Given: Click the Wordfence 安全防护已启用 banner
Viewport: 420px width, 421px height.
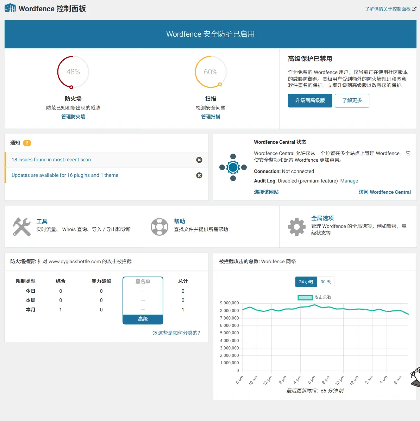Looking at the screenshot, I should coord(211,34).
